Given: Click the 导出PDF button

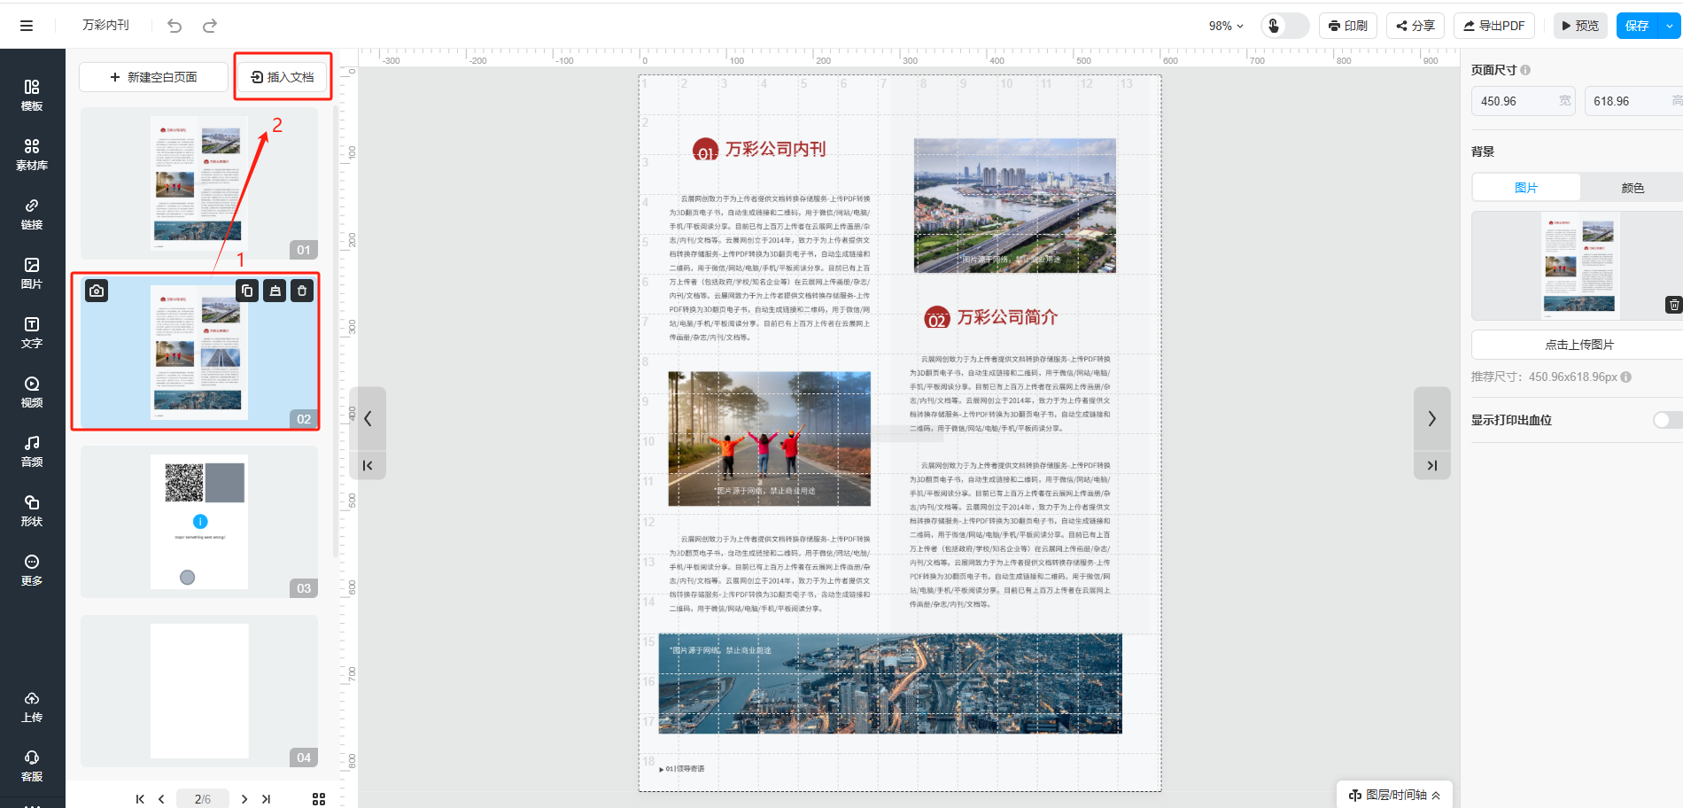Looking at the screenshot, I should click(1493, 26).
